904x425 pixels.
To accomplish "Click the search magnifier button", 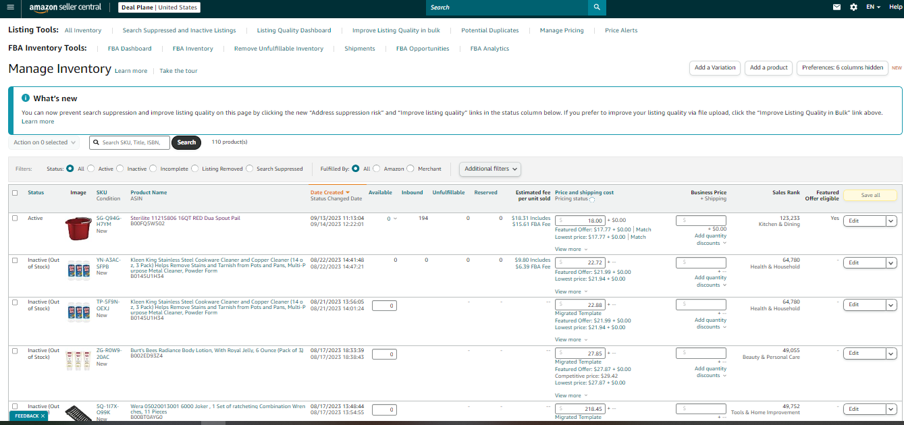I will (597, 7).
